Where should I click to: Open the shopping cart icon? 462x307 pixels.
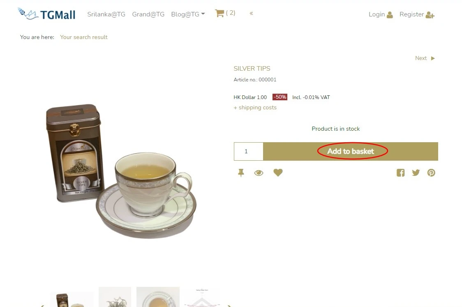pos(219,13)
